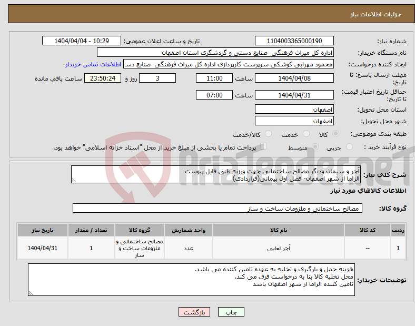Select the خدمت radio button
This screenshot has height=326, width=415.
[x=306, y=134]
